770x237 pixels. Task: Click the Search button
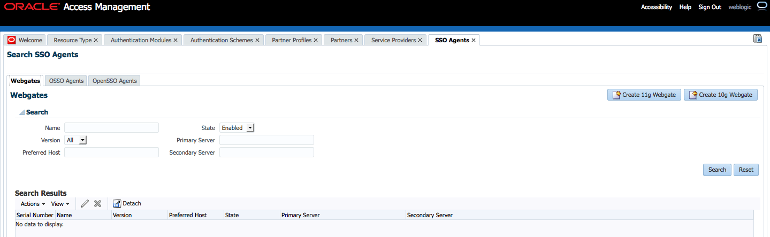click(x=717, y=170)
